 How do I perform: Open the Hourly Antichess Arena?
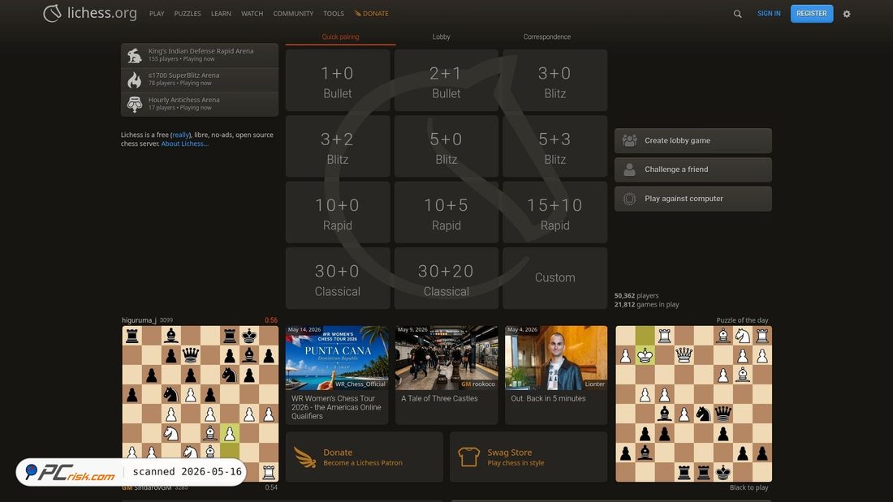tap(200, 104)
